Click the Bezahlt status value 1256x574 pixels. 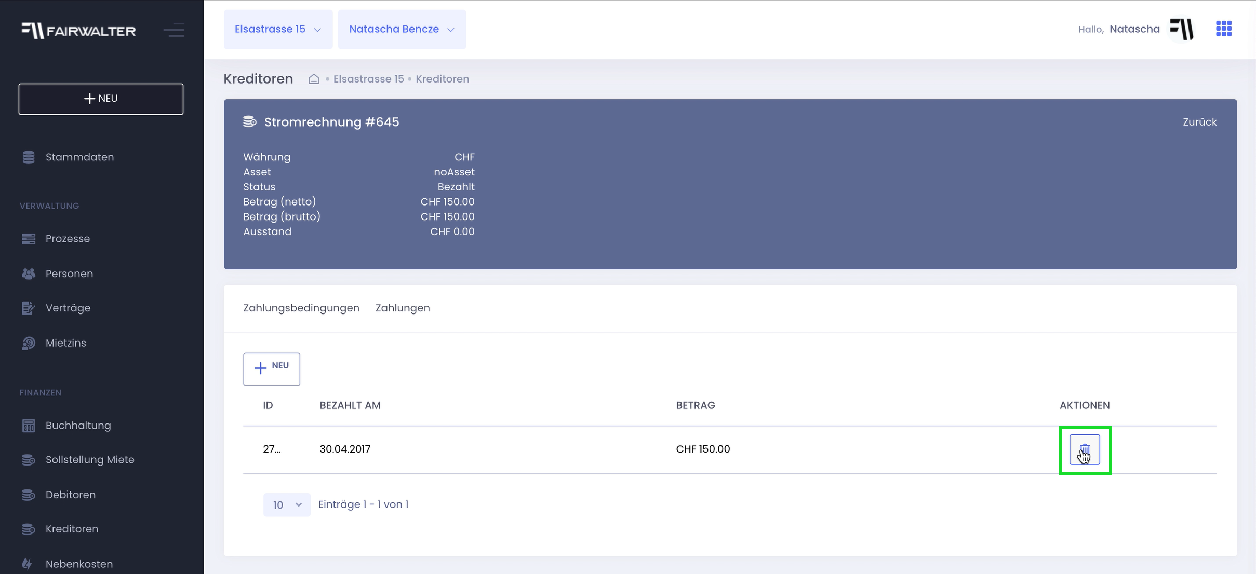coord(456,187)
